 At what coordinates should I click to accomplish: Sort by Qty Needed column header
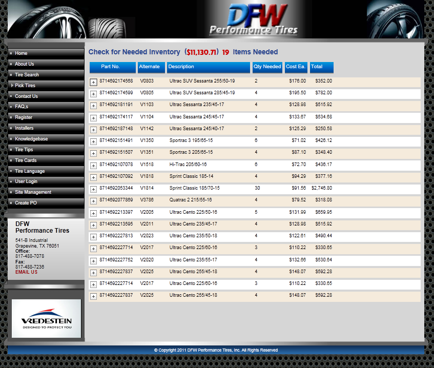pos(267,67)
